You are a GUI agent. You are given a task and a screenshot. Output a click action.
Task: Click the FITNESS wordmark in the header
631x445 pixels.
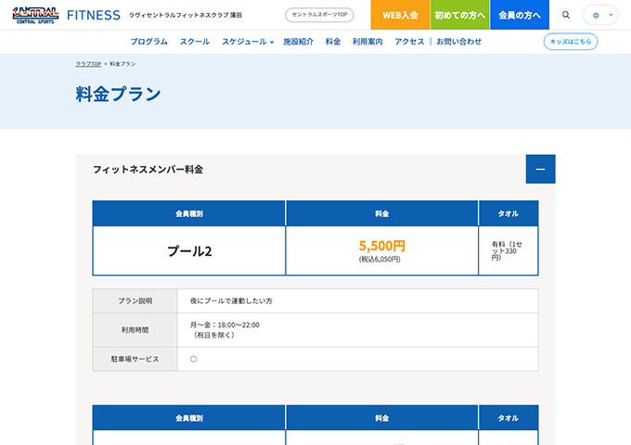[x=94, y=15]
